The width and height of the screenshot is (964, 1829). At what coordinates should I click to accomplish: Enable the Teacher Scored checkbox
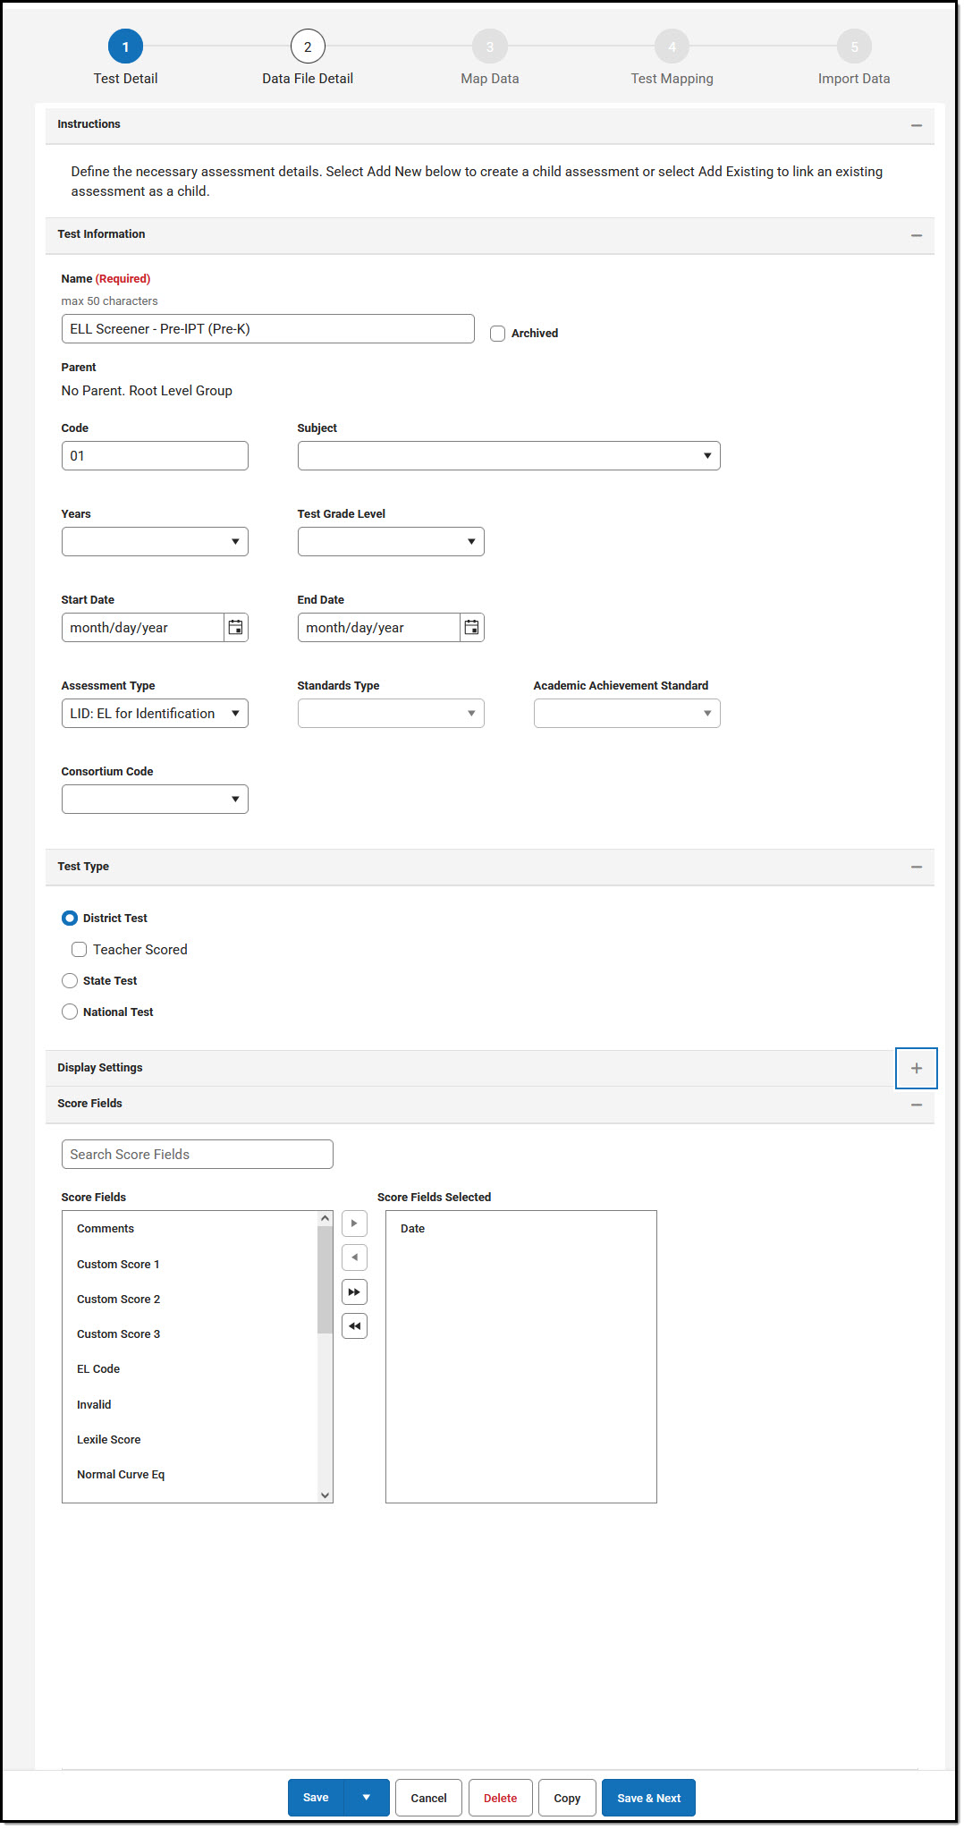click(x=80, y=950)
